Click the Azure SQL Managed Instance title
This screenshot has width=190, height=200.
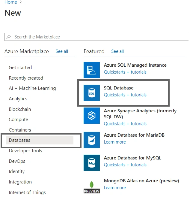(135, 65)
